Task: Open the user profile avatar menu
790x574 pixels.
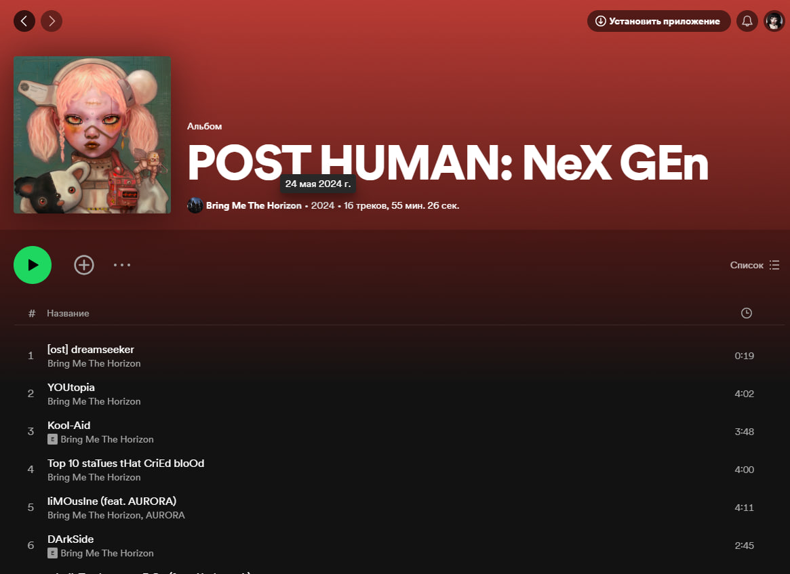Action: [x=774, y=21]
